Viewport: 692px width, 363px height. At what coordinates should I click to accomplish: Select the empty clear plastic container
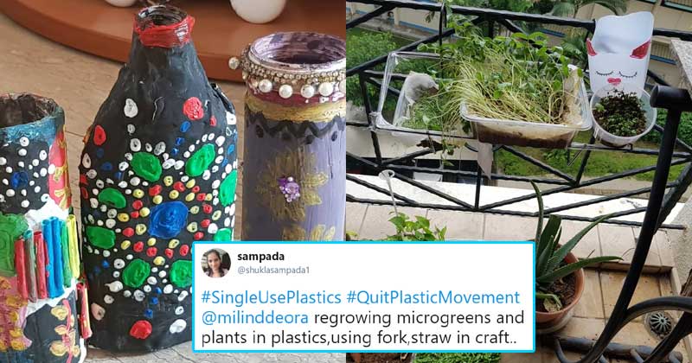coord(406,95)
